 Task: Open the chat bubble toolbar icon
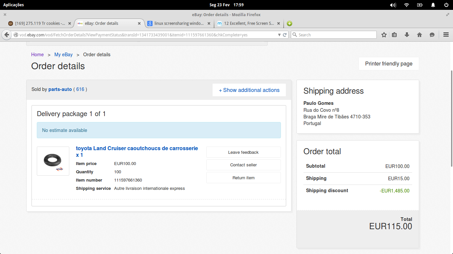pos(432,35)
